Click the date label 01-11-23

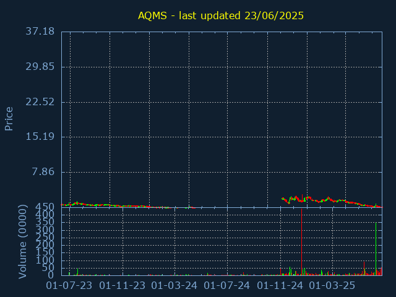pyautogui.click(x=123, y=286)
